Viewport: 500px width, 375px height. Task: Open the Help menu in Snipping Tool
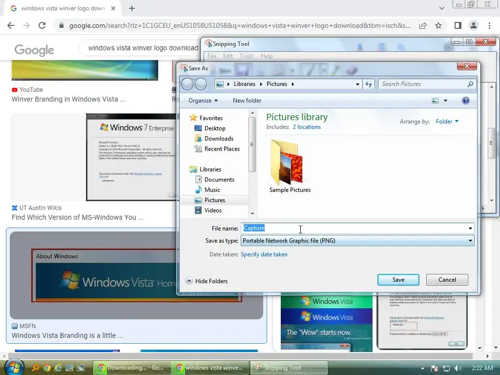point(267,56)
